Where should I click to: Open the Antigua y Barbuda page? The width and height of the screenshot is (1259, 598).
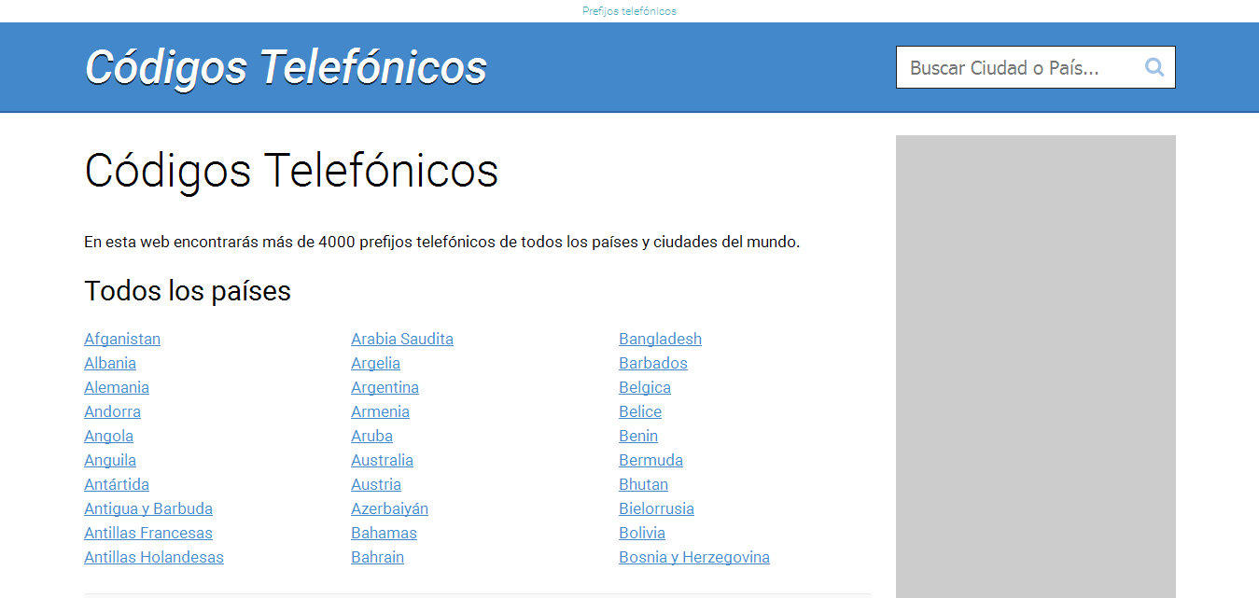click(148, 508)
